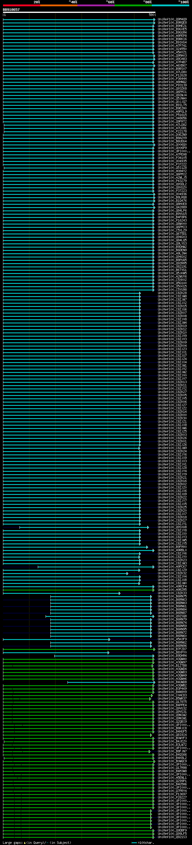Viewport: 192px width, 845px height.
Task: Select label UniRef100_Q9SXU8
Action: (172, 527)
